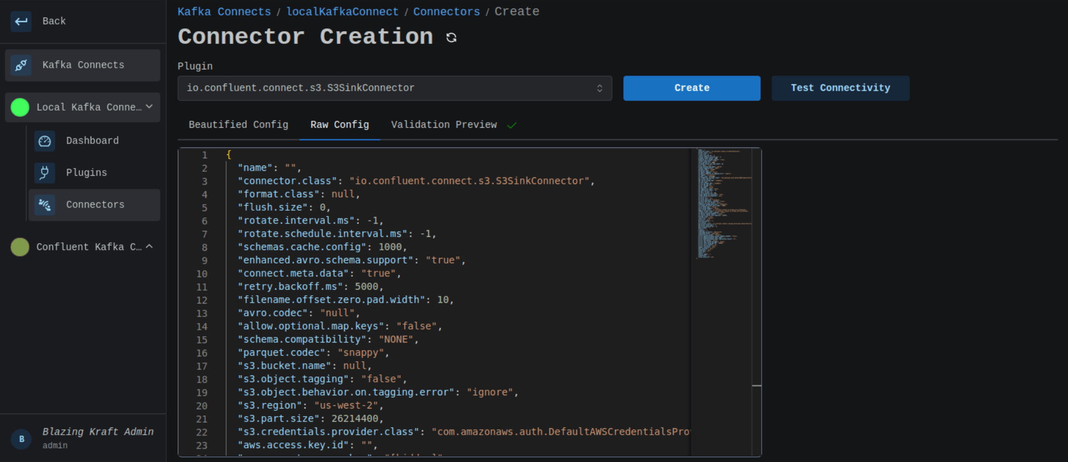Select the Raw Config tab
Screen dimensions: 1068x462
click(x=339, y=125)
